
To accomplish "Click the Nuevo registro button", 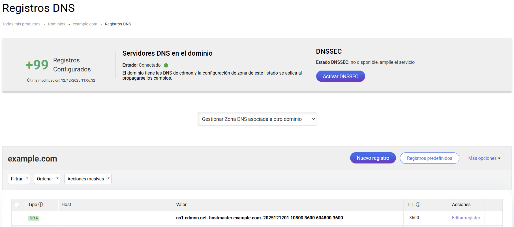I will (x=373, y=158).
